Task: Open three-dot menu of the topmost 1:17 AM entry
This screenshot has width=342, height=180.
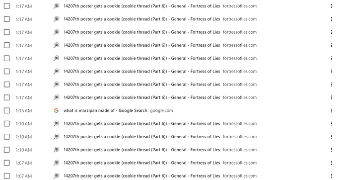Action: [x=331, y=6]
